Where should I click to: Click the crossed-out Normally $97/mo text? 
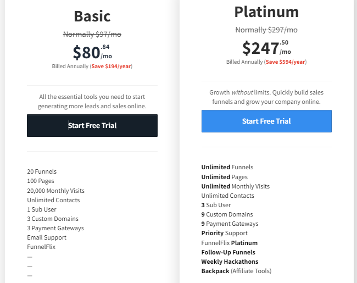(x=92, y=35)
